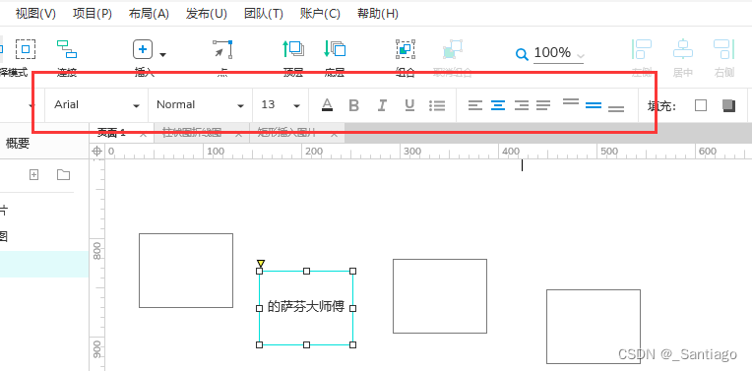Align widgets with 左侧 icon
This screenshot has width=752, height=371.
642,49
